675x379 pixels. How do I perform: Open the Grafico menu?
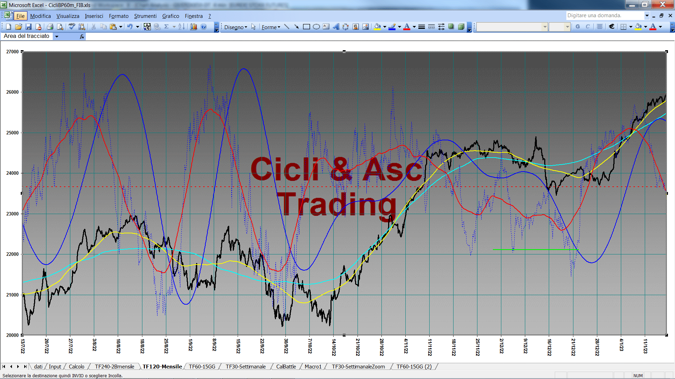pos(171,16)
